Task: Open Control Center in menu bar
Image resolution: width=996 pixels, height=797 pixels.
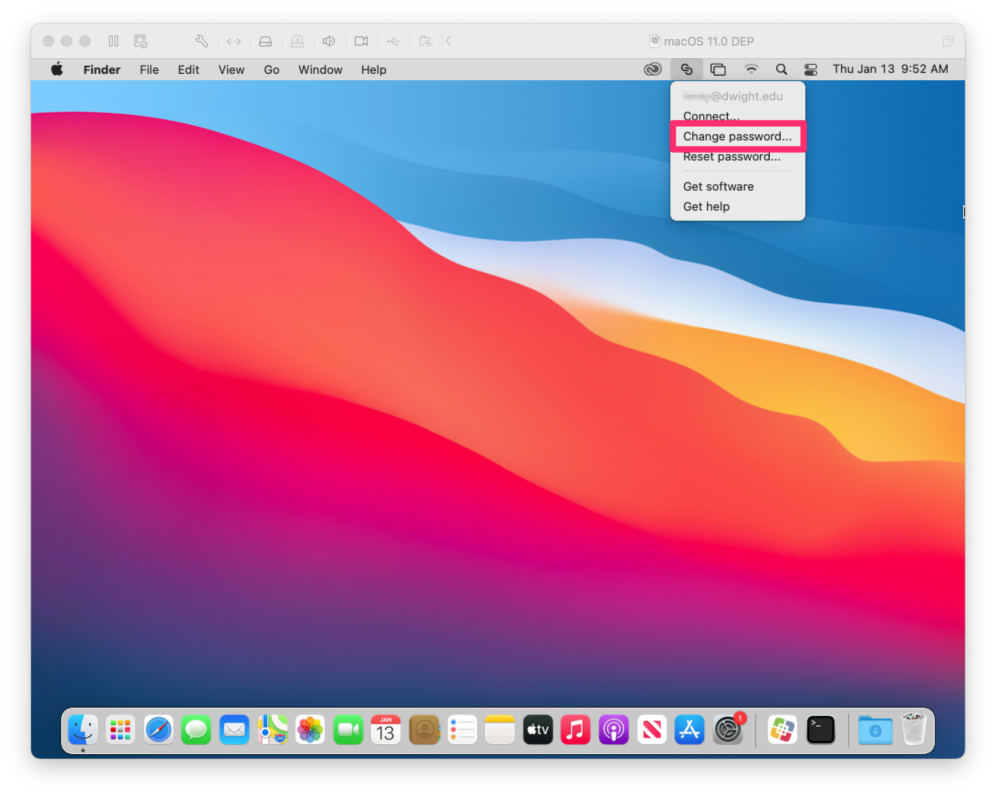Action: coord(811,69)
